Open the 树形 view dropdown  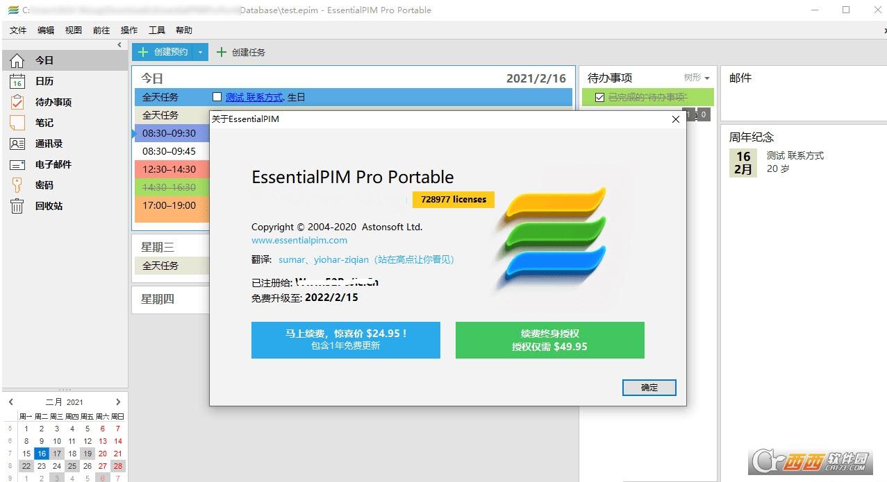tap(697, 78)
